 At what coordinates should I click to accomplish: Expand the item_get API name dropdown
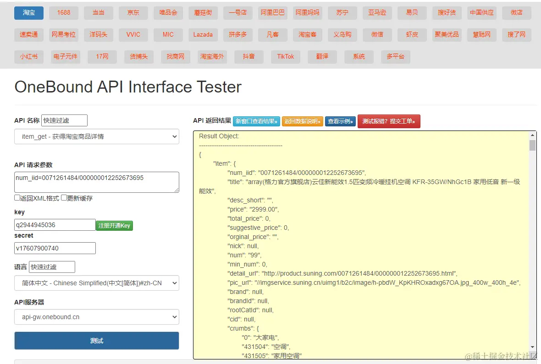click(x=97, y=136)
